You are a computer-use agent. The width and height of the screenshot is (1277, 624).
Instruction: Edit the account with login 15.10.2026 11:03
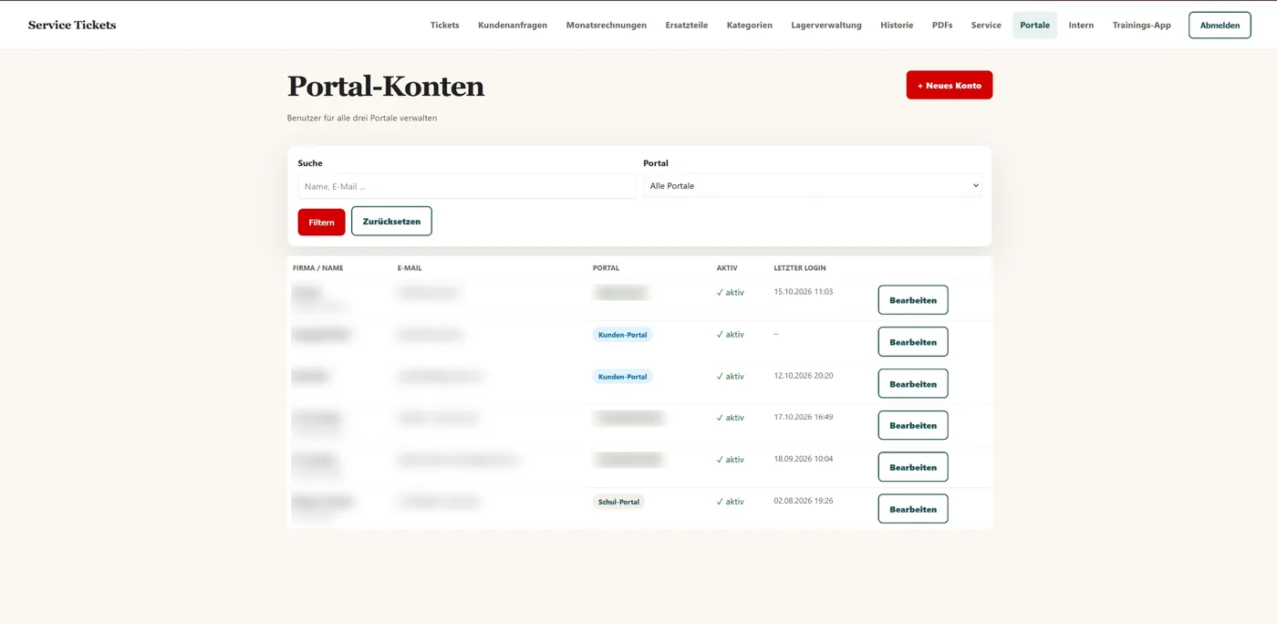coord(913,300)
